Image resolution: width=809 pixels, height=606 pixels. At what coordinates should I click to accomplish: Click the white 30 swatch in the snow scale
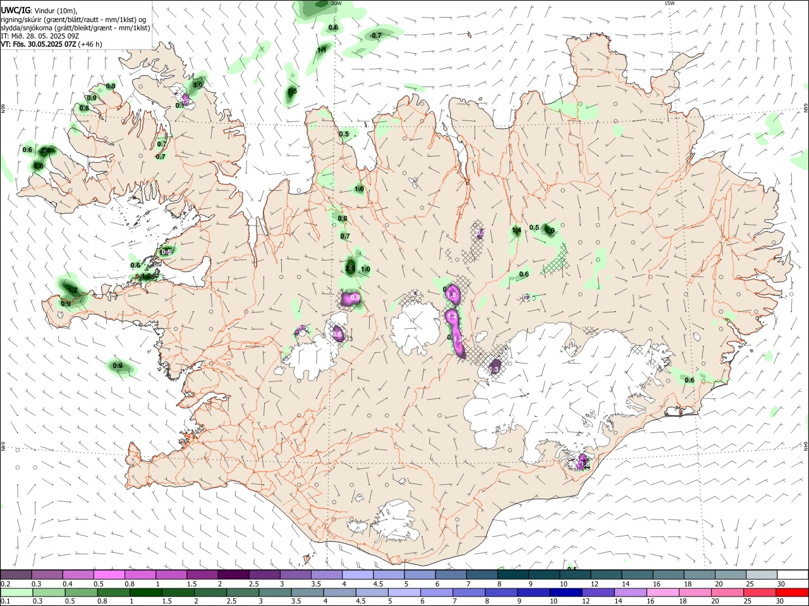click(793, 575)
